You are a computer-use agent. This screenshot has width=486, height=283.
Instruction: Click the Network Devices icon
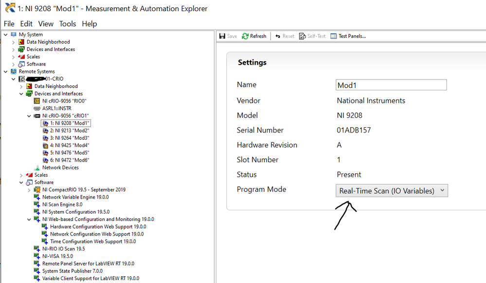(37, 167)
